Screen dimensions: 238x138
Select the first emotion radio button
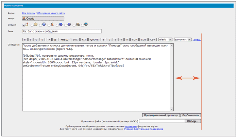[24, 25]
